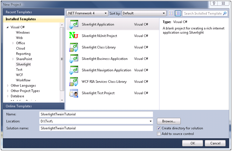Click the template tree scrollbar thumb
Image resolution: width=232 pixels, height=151 pixels.
tap(62, 59)
